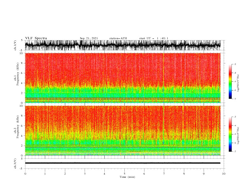The image size is (252, 195).
Task: Click the 'VLF Spectra' title text
Action: [x=36, y=38]
